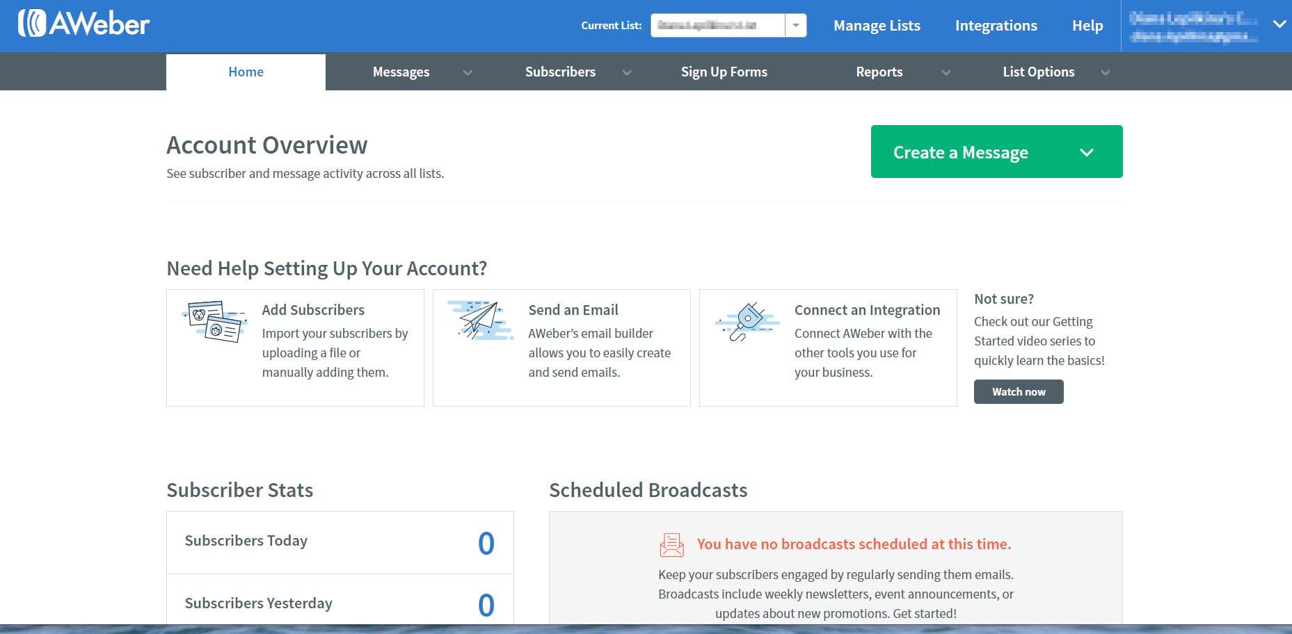The height and width of the screenshot is (634, 1292).
Task: Click the paper airplane Send an Email icon
Action: pos(480,320)
